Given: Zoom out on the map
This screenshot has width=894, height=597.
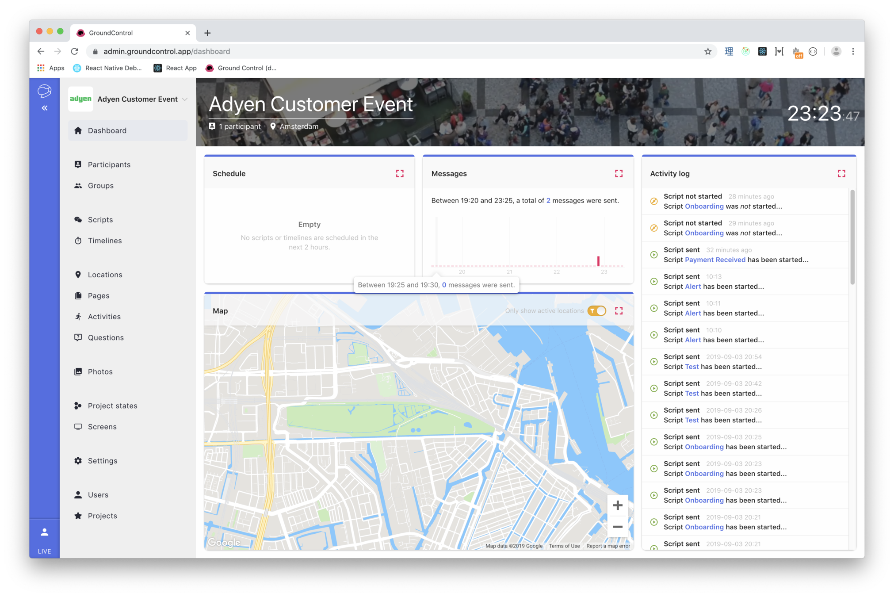Looking at the screenshot, I should pos(618,527).
